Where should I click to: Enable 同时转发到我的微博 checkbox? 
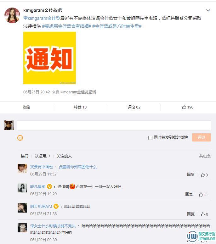click(x=150, y=138)
